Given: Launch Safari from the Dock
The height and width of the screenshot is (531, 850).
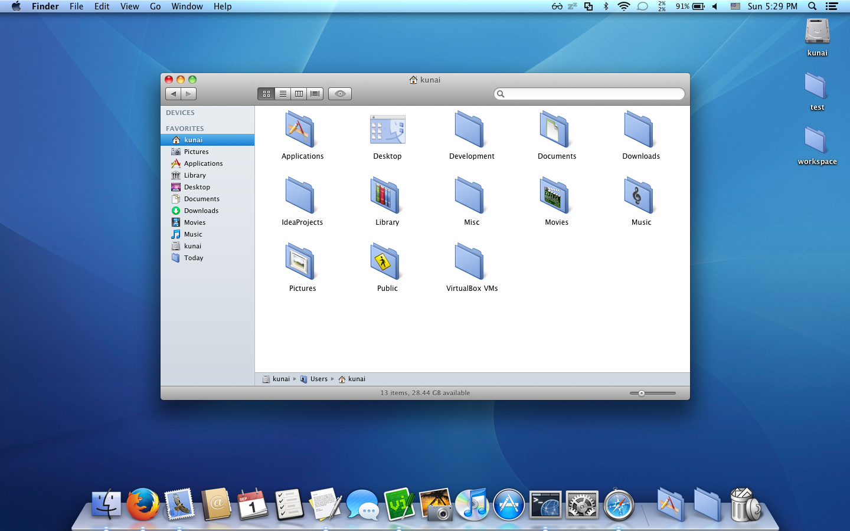Looking at the screenshot, I should 619,505.
